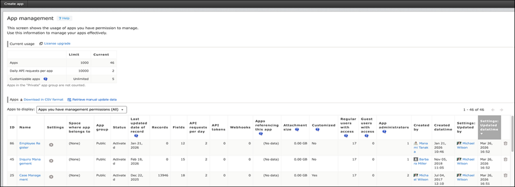Open Manami Tanaka creator profile
The width and height of the screenshot is (515, 187).
(x=421, y=147)
